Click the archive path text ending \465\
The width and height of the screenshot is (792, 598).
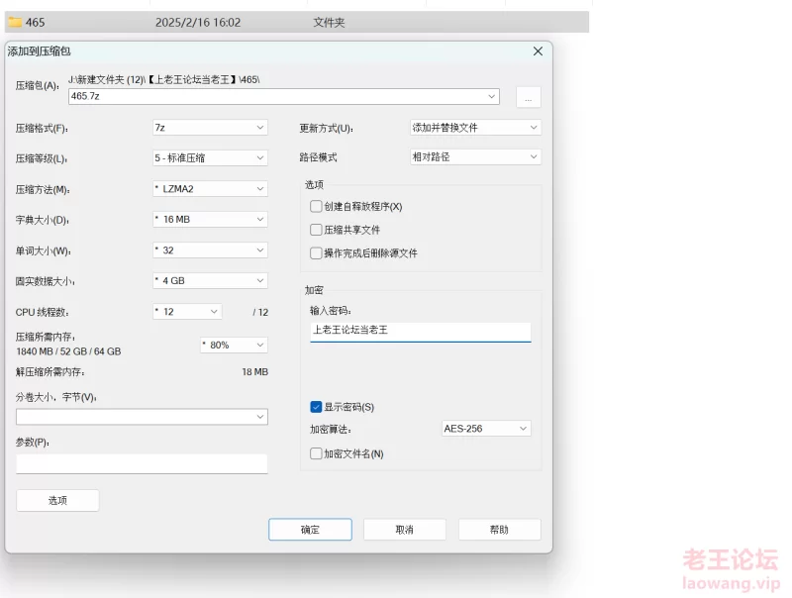tap(164, 80)
